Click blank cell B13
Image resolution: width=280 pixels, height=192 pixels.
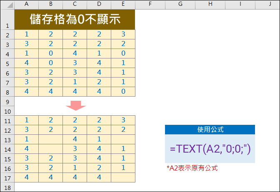51,139
